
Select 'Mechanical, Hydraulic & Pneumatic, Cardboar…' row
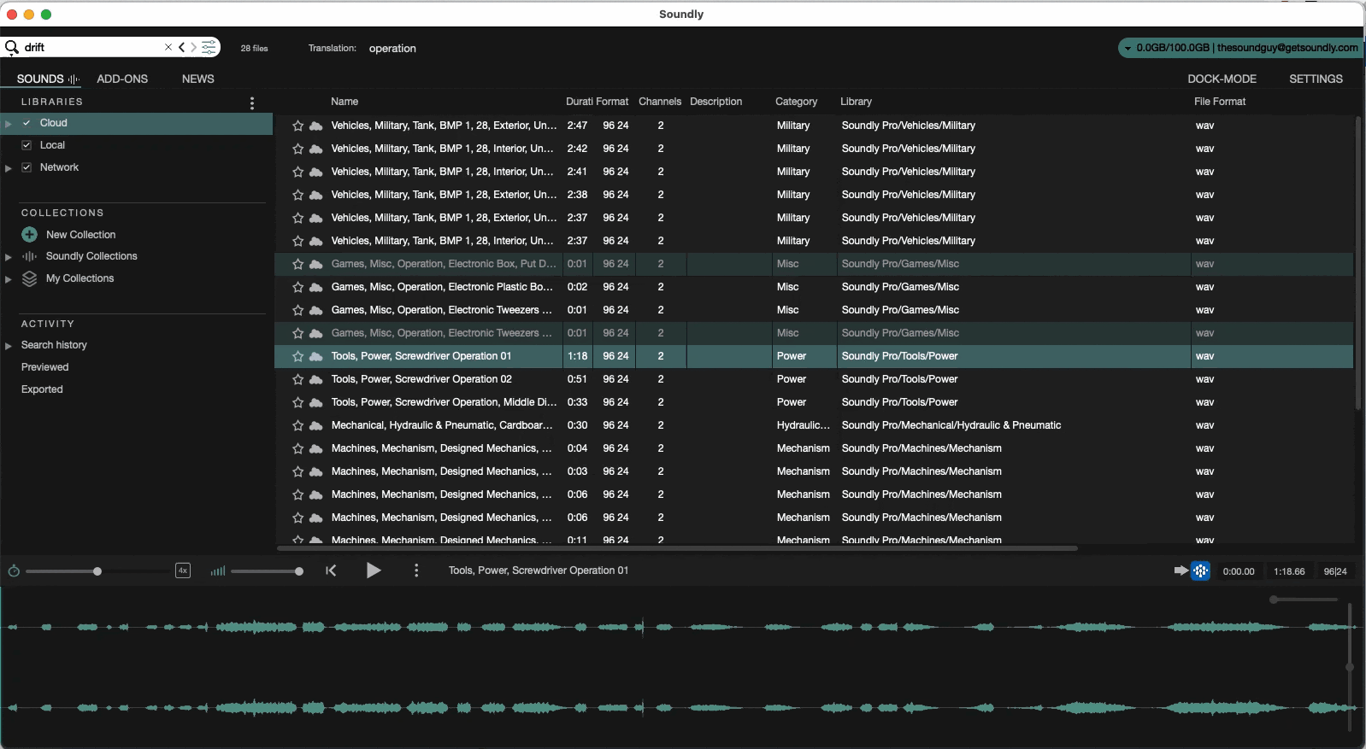(814, 425)
